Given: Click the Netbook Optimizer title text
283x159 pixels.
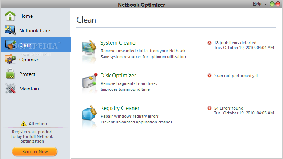Looking at the screenshot, I should coord(141,5).
